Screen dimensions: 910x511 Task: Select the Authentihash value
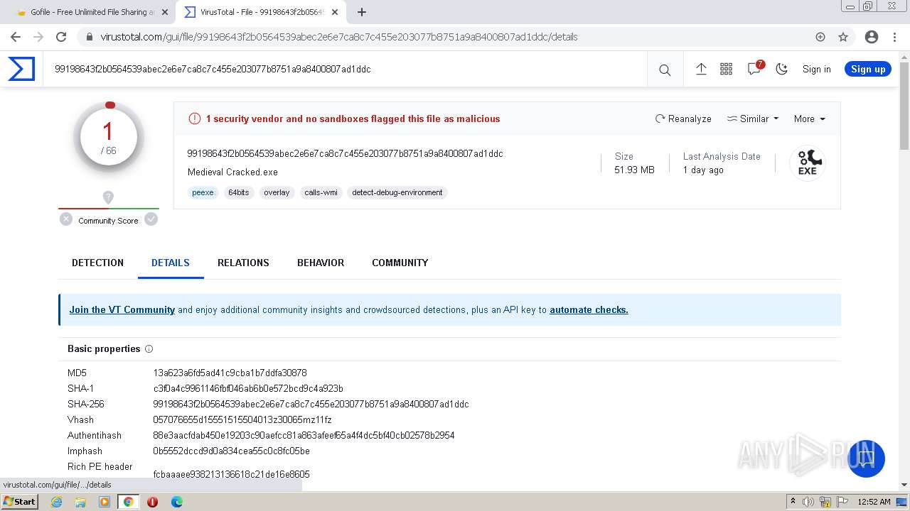click(x=304, y=435)
